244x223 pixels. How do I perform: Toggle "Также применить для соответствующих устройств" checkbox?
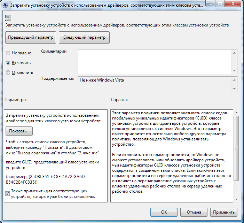pyautogui.click(x=7, y=194)
